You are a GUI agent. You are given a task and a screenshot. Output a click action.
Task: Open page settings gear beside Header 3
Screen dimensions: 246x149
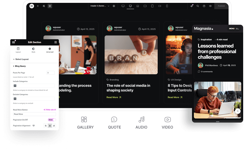click(114, 6)
